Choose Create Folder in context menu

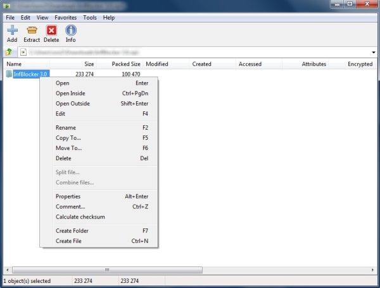tap(99, 231)
